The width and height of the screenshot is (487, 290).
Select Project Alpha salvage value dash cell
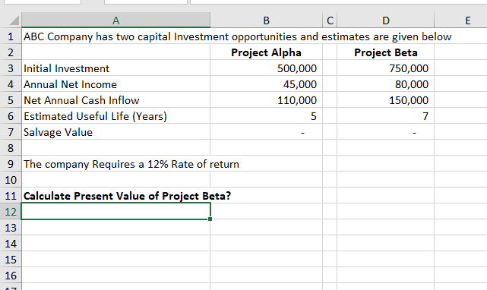coord(266,132)
